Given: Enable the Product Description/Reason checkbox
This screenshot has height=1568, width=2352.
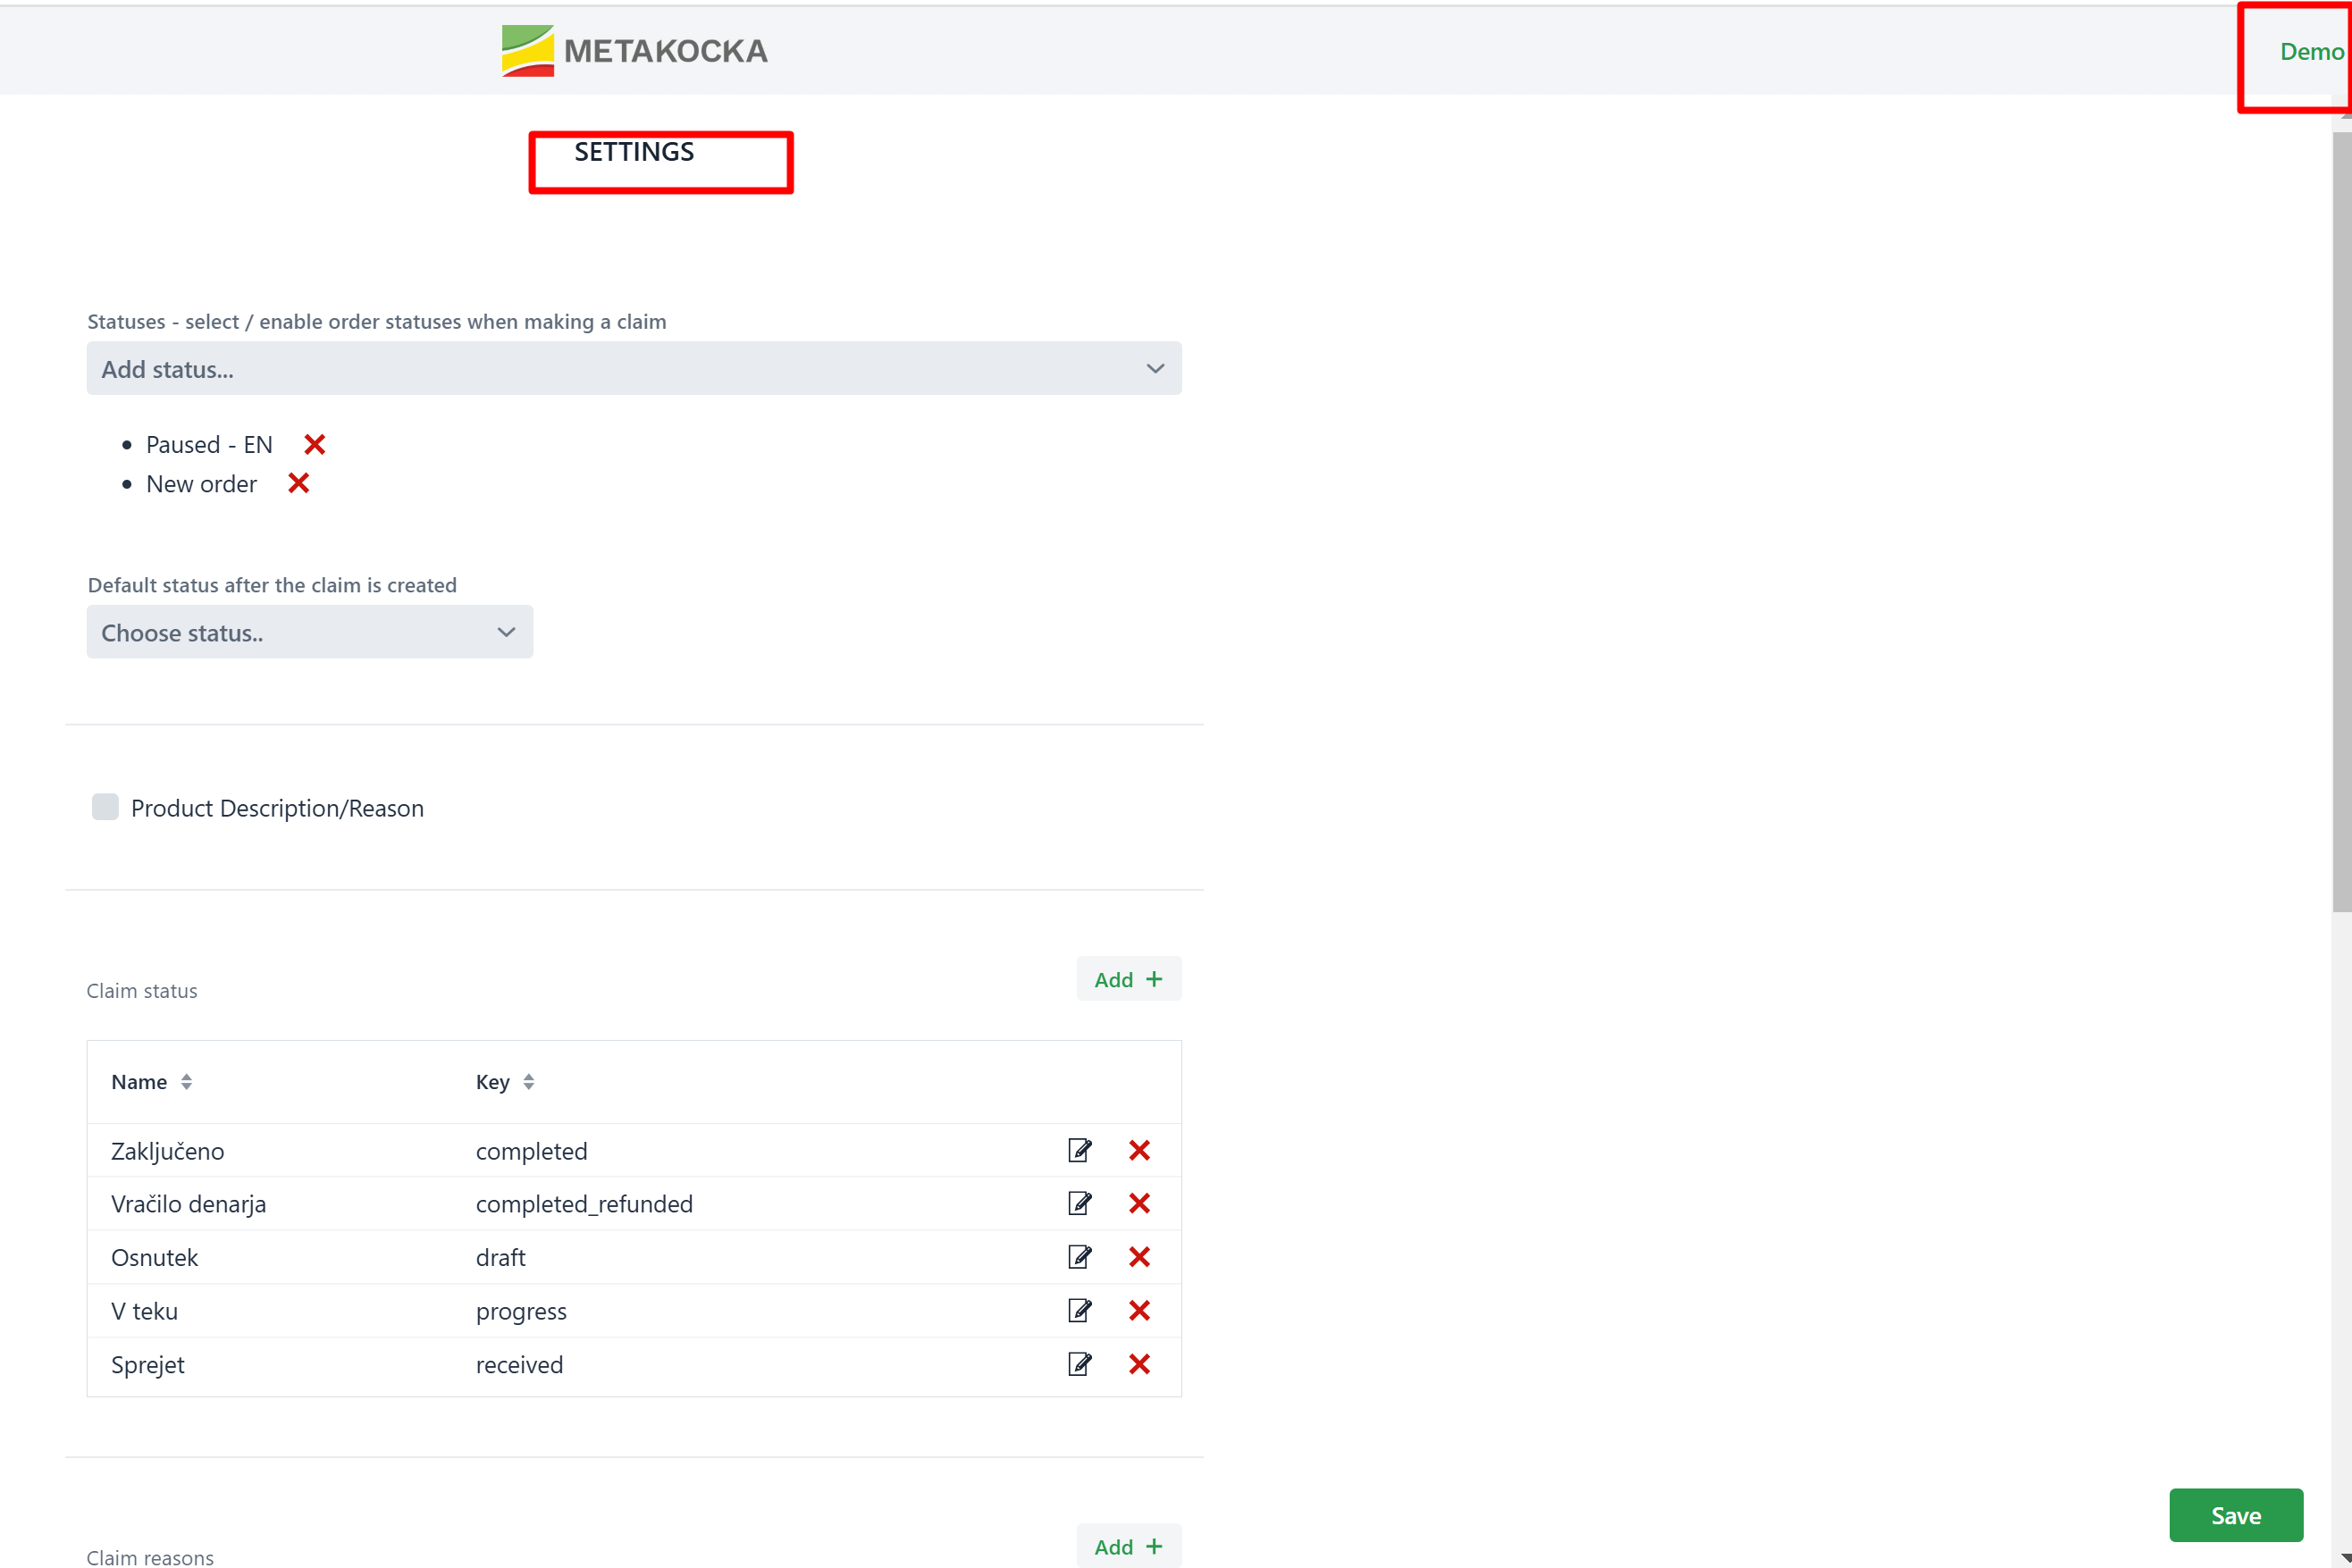Looking at the screenshot, I should point(105,807).
